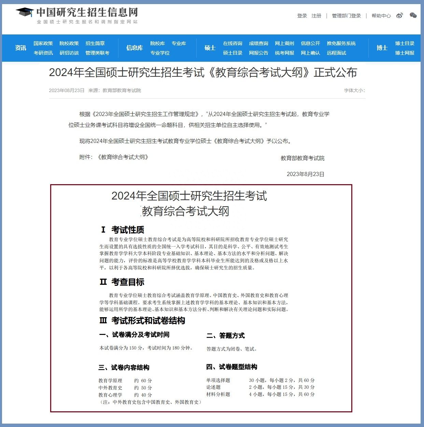Open the 信息库 navigation section

point(135,48)
